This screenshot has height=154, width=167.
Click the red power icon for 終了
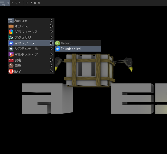tap(11, 71)
